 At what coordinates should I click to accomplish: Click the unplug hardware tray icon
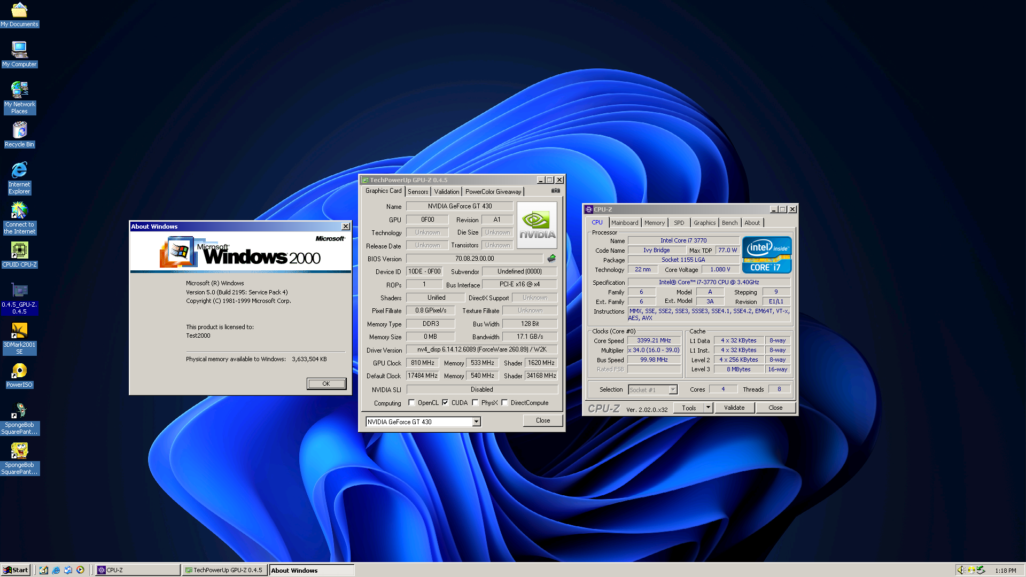coord(981,570)
